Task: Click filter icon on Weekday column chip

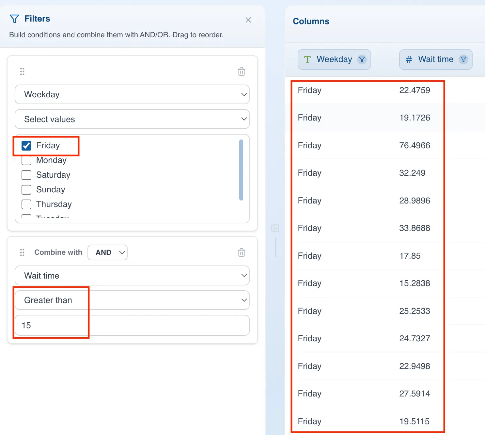Action: click(x=362, y=59)
